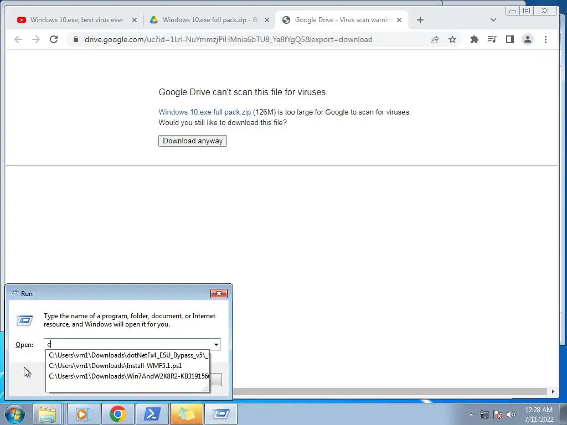Click the lock icon in address bar
Screen dimensions: 567x425
75,39
